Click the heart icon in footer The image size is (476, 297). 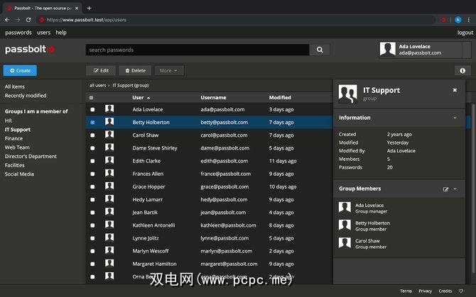coord(461,291)
